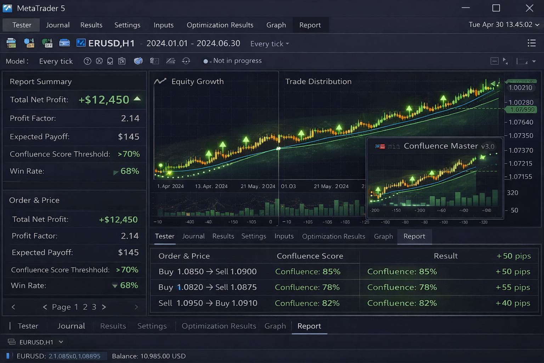Expand the dropdown arrow at Model row's end
544x363 pixels.
click(x=534, y=61)
